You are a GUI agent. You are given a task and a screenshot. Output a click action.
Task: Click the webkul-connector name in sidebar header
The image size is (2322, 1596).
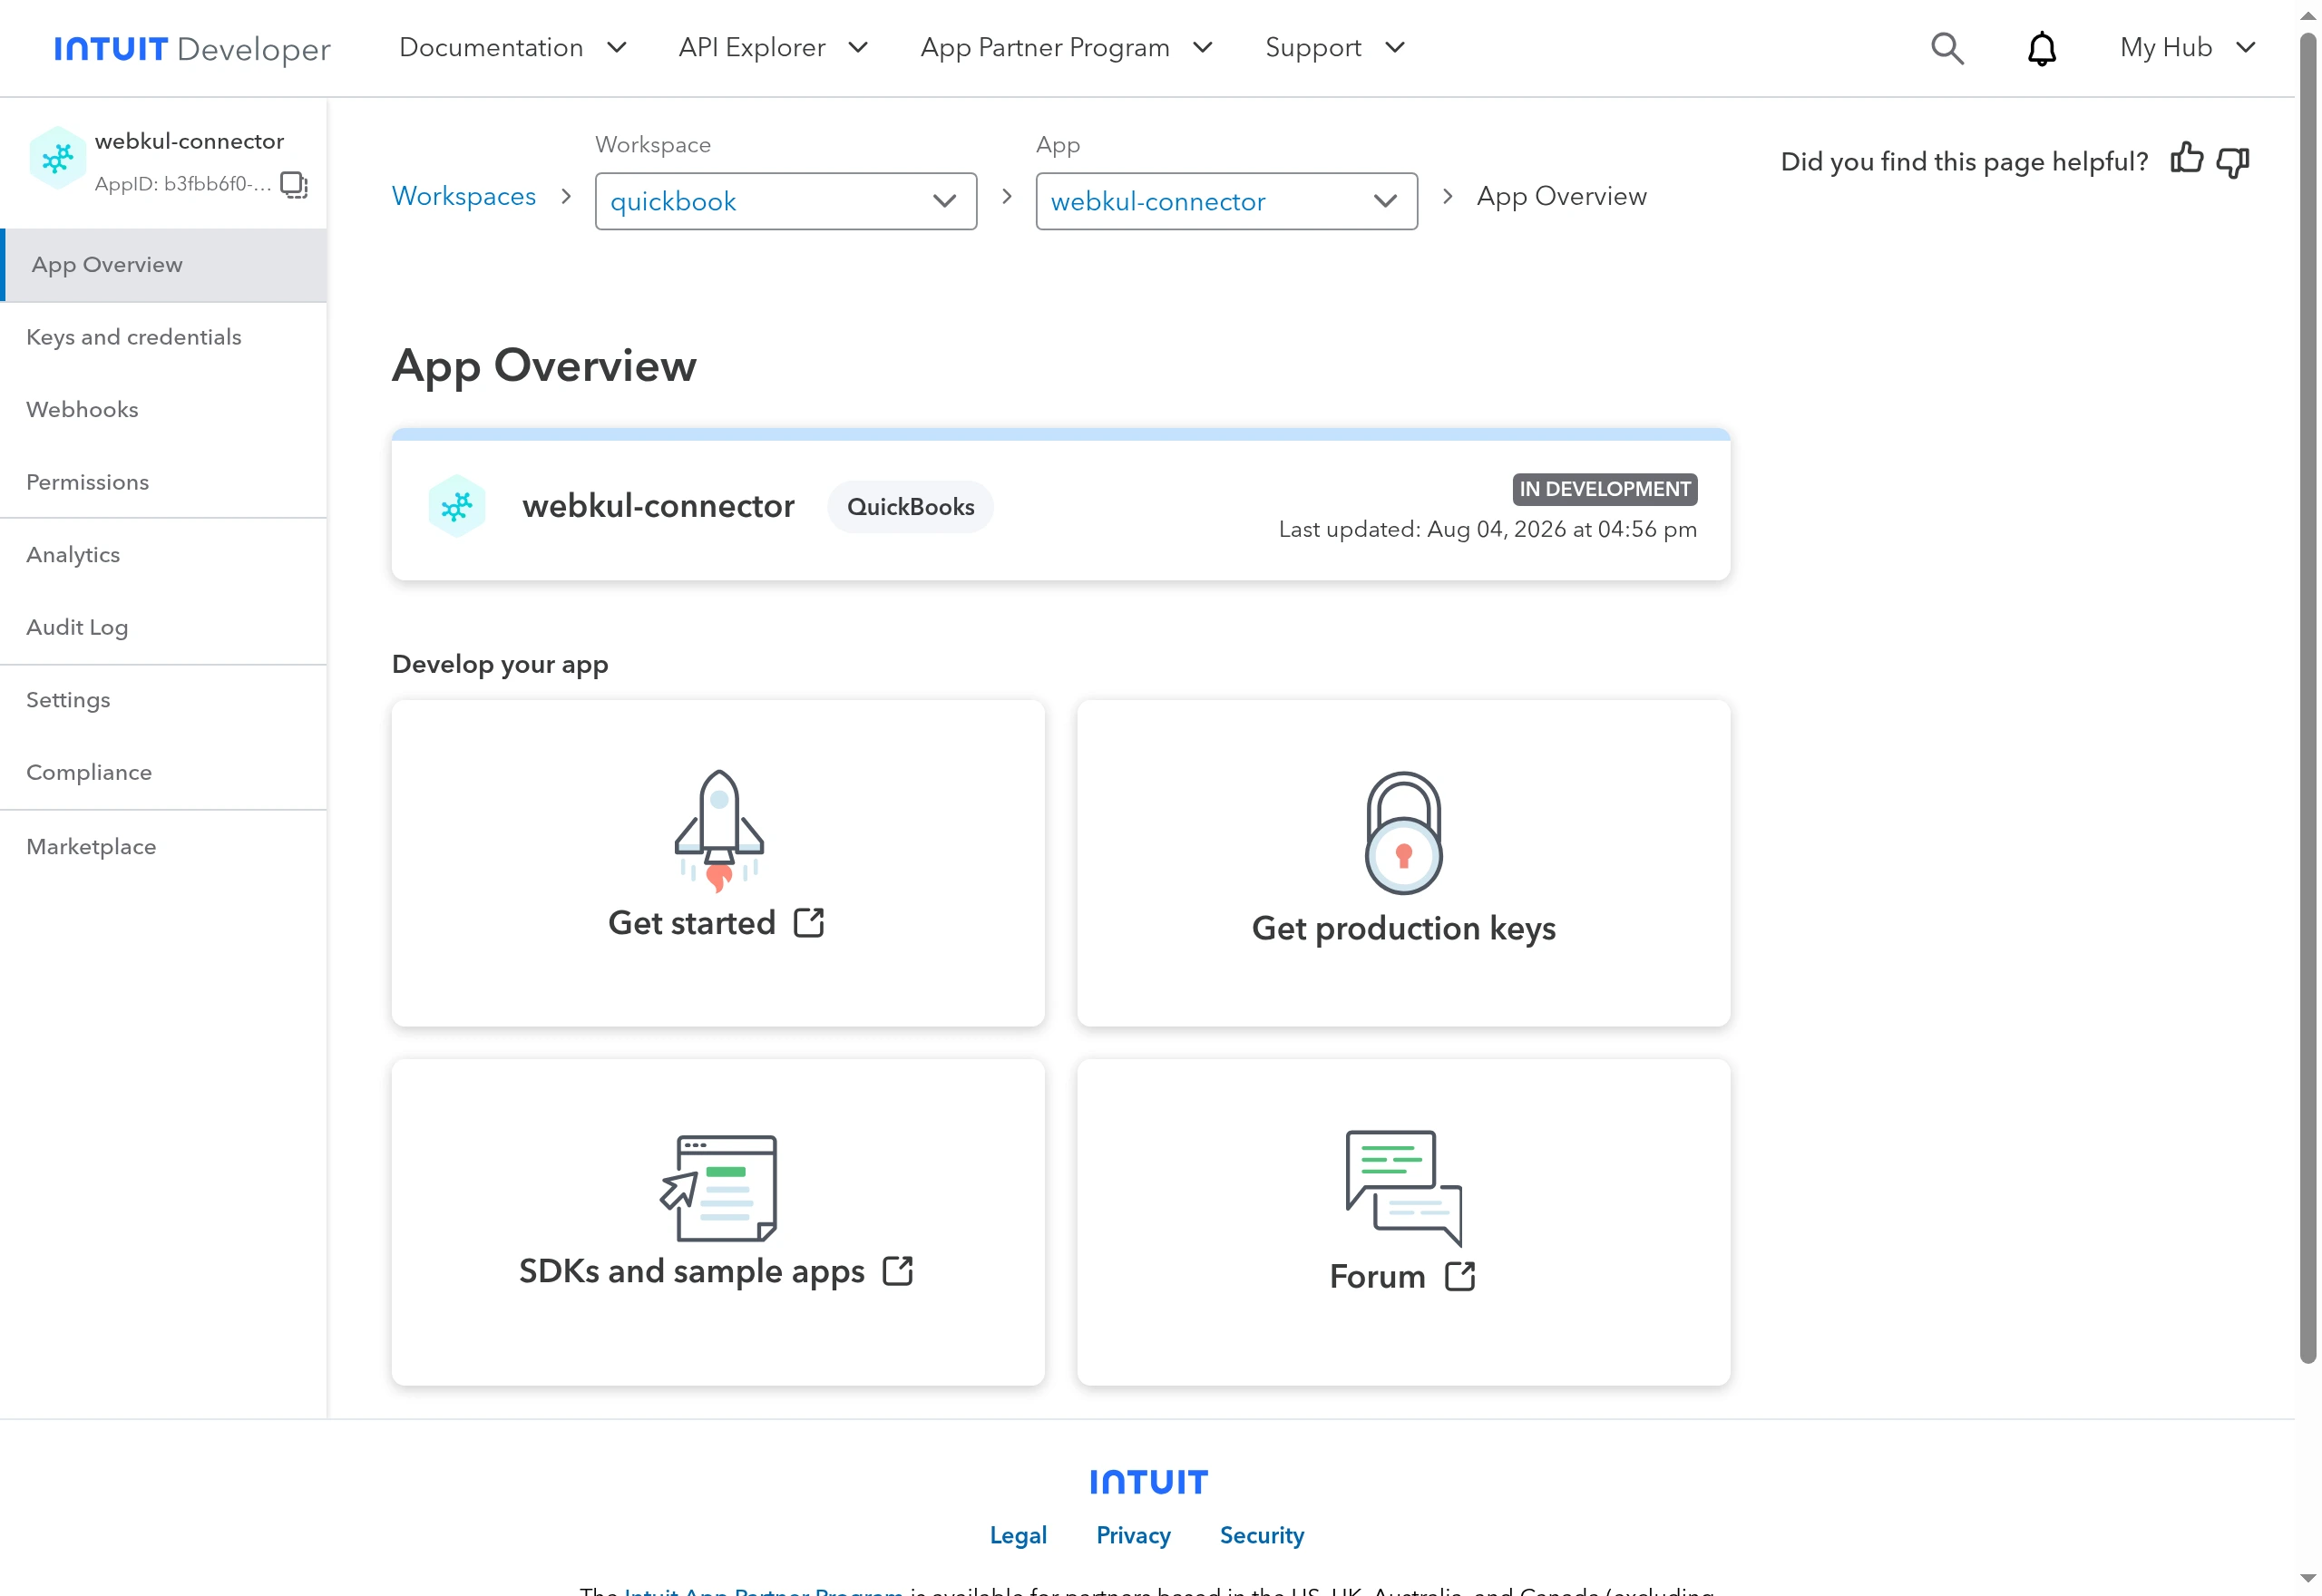189,141
